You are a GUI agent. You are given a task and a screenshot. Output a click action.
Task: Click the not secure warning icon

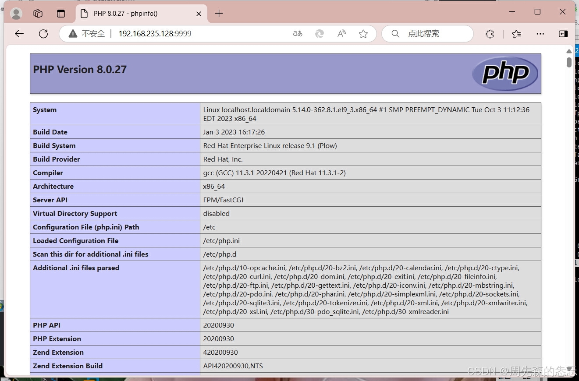coord(72,34)
